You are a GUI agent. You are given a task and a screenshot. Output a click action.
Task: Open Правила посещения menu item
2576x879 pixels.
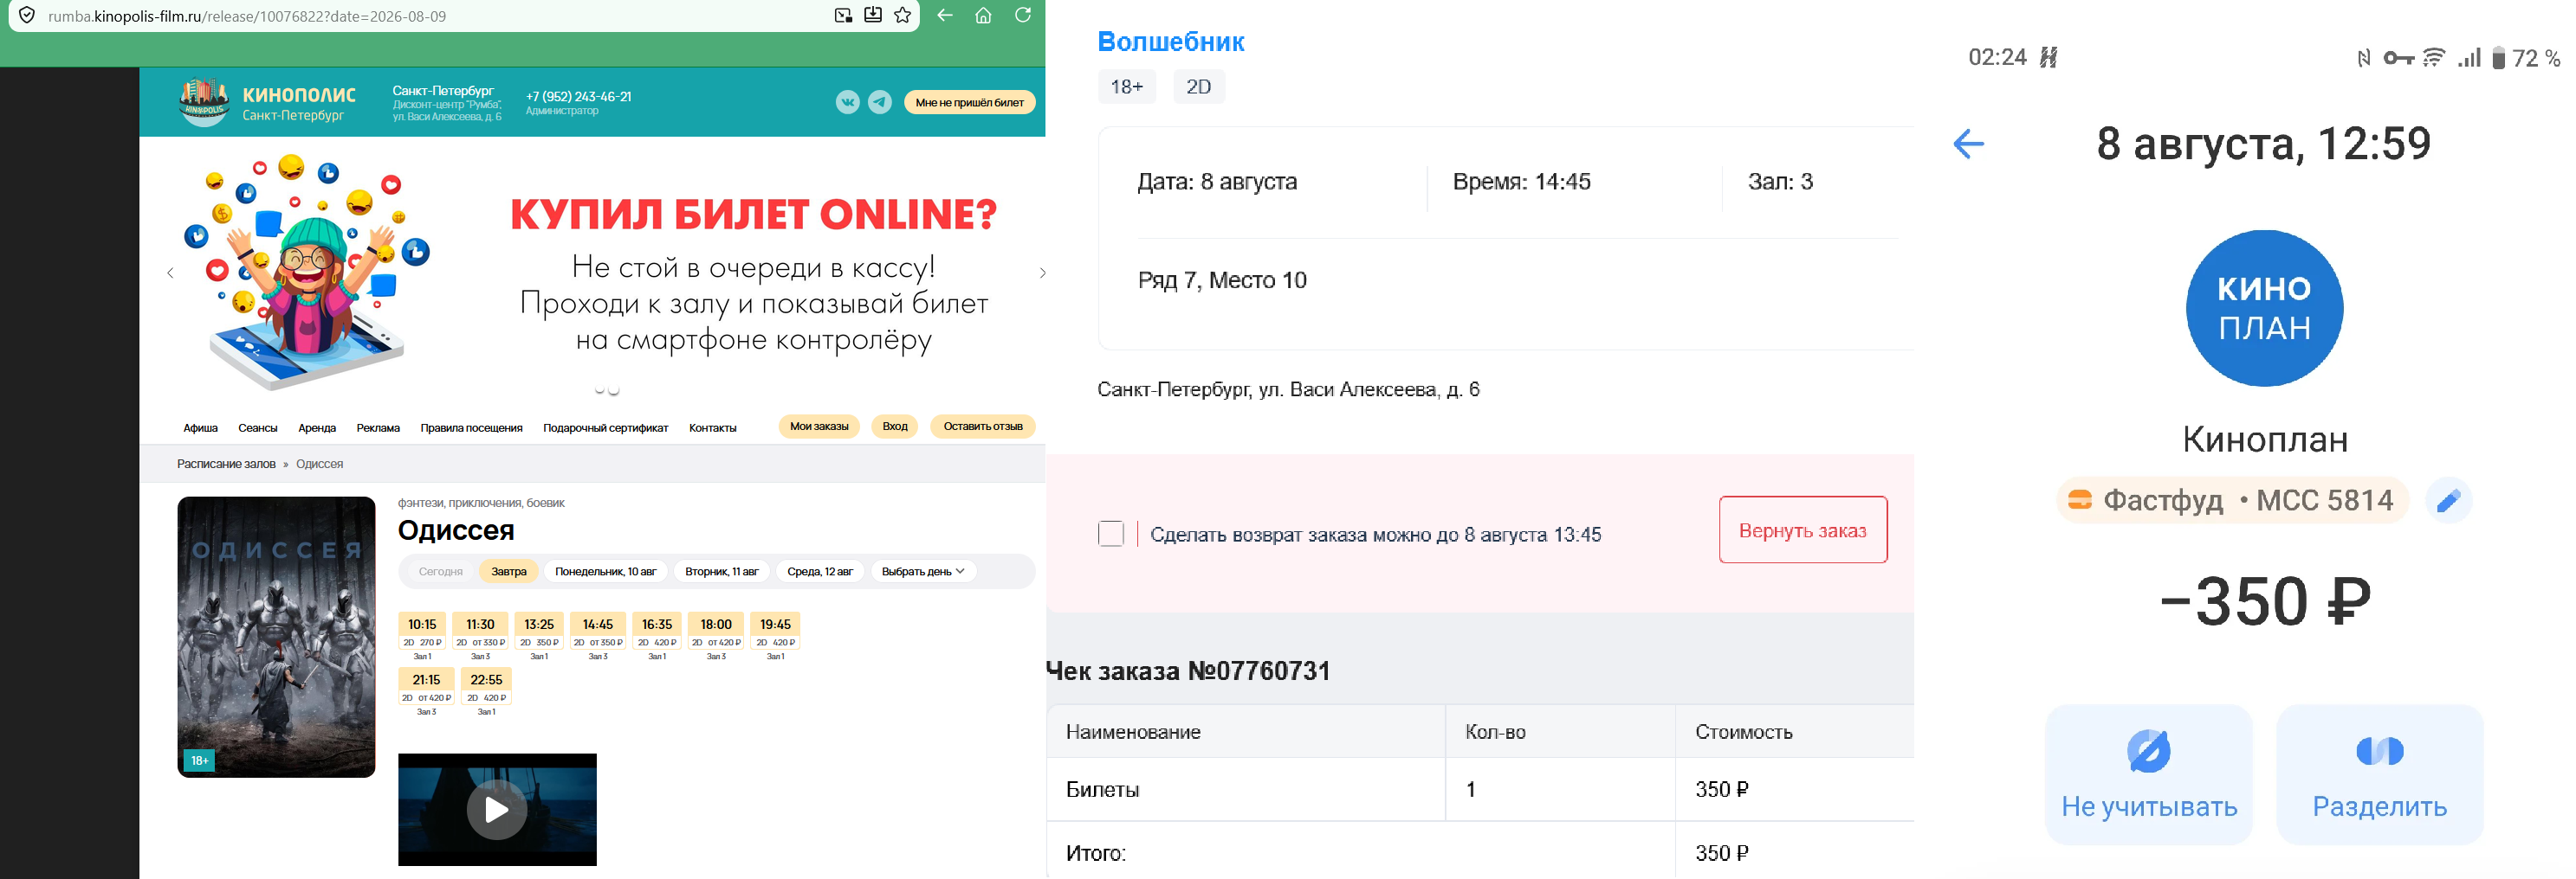click(x=471, y=427)
